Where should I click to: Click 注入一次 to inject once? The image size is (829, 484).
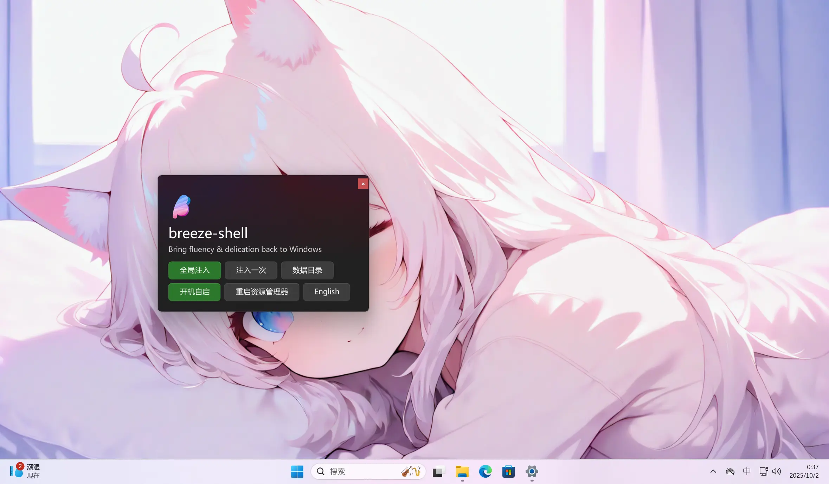point(251,270)
